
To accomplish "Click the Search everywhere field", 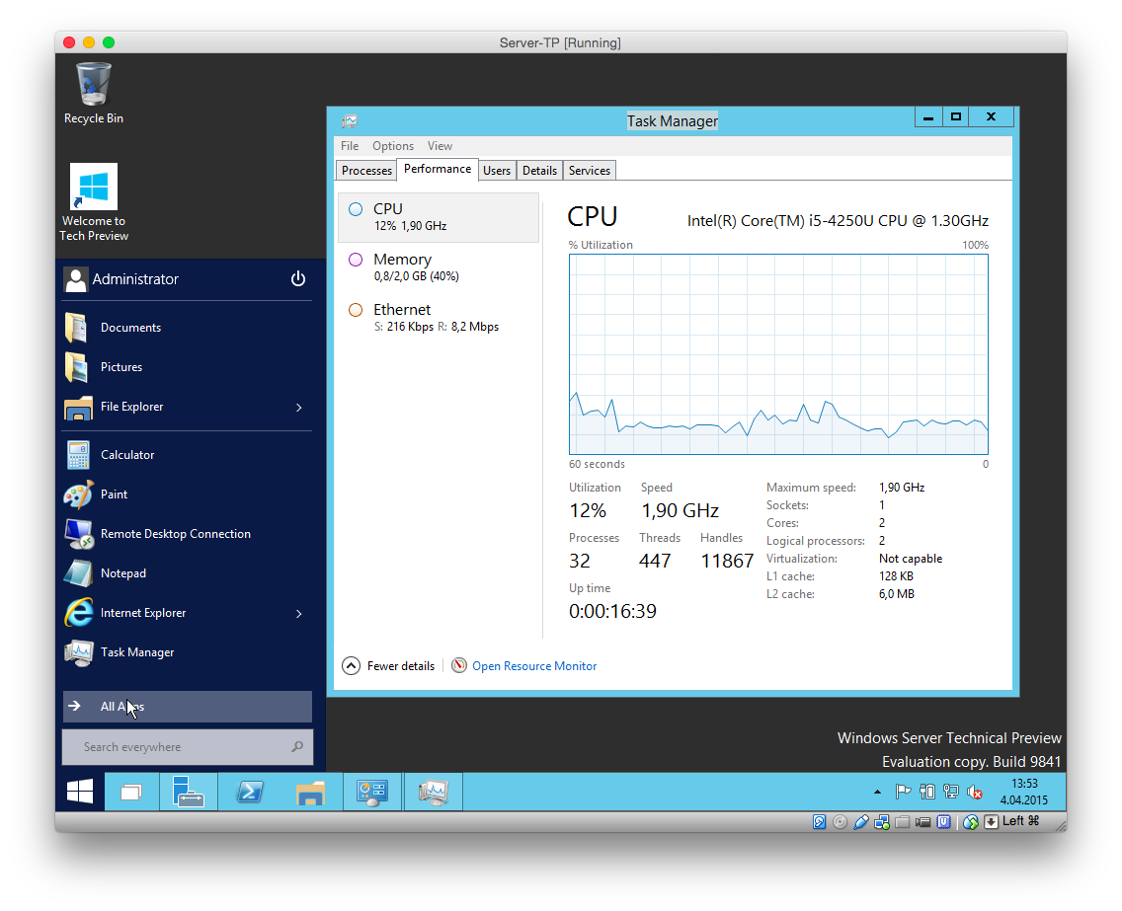I will (178, 747).
